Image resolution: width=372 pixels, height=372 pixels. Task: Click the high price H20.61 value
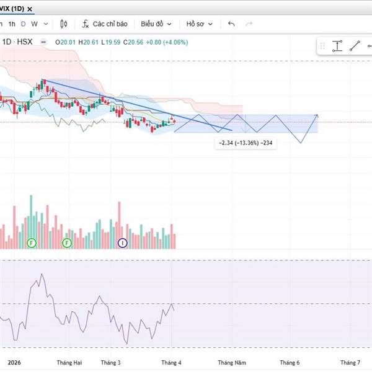pos(88,42)
